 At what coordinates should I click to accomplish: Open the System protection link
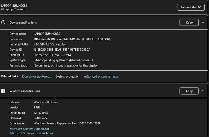[x=68, y=76]
